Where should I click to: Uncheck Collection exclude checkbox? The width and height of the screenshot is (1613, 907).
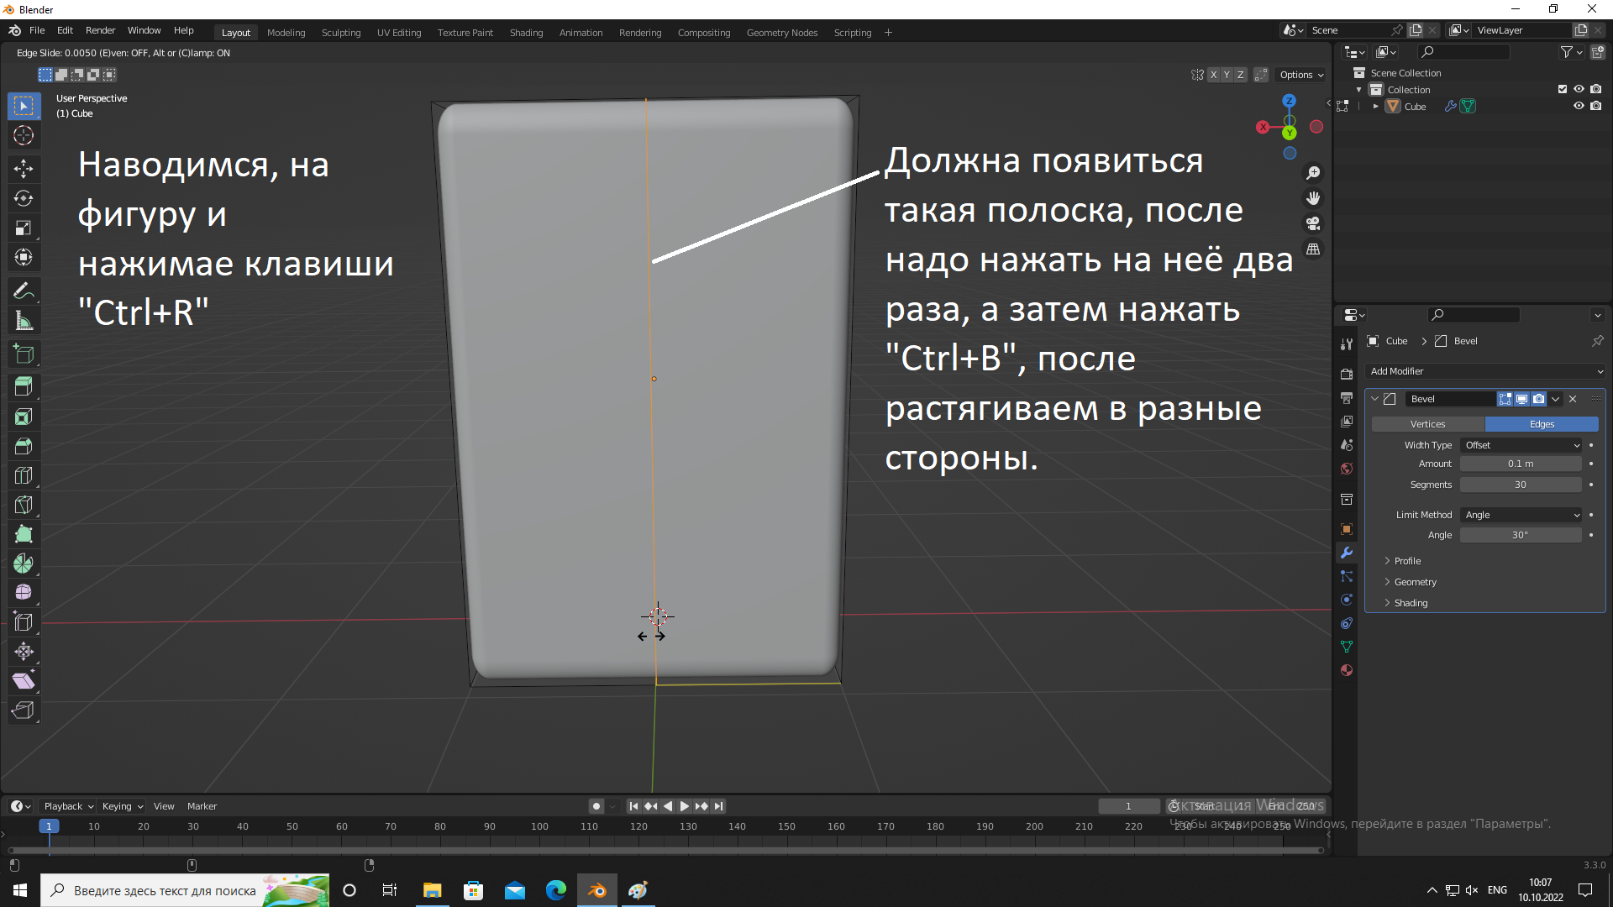(x=1563, y=89)
